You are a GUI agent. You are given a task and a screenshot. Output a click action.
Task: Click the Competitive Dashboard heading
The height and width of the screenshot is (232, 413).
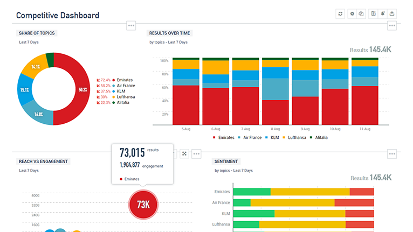(58, 16)
